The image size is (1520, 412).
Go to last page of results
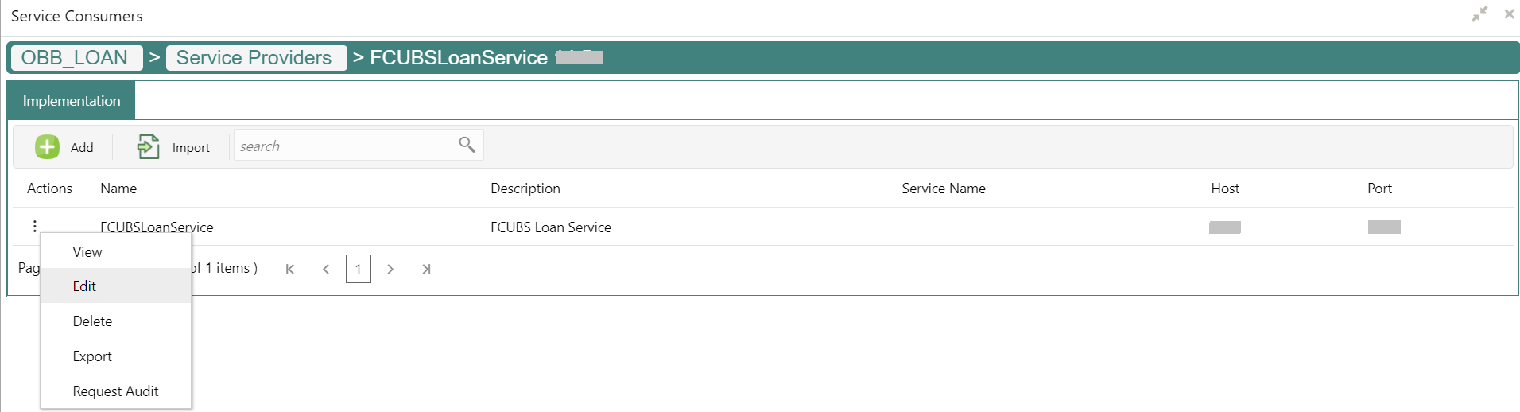[426, 269]
